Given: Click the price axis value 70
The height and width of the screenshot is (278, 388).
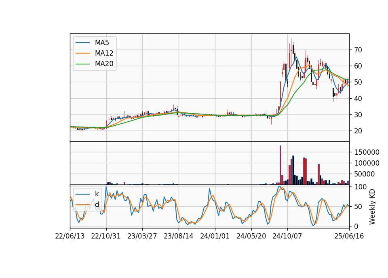Looking at the screenshot, I should (358, 50).
